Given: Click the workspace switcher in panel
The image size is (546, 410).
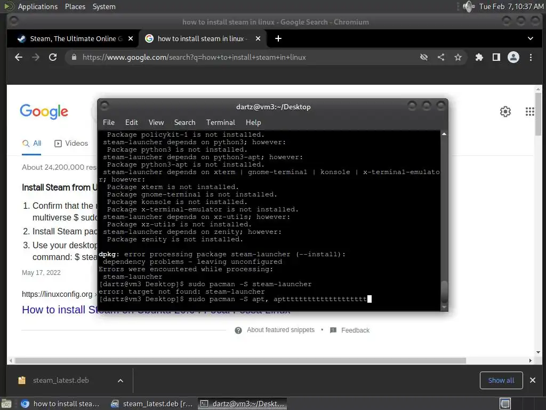Looking at the screenshot, I should [505, 404].
